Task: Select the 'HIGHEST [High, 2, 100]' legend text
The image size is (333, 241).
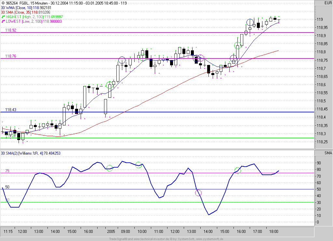Action: [25, 17]
